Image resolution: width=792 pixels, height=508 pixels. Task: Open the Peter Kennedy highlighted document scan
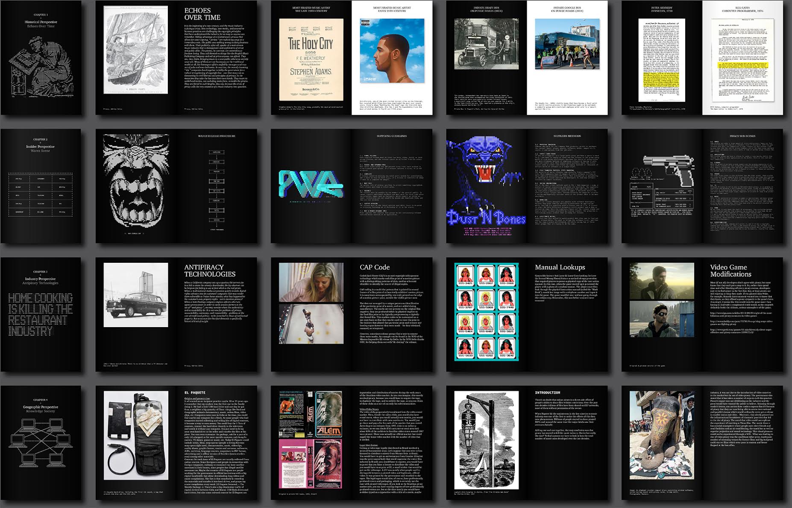point(661,60)
